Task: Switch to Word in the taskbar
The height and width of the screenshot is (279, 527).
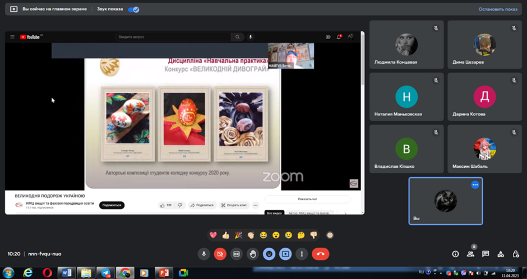Action: click(x=67, y=273)
